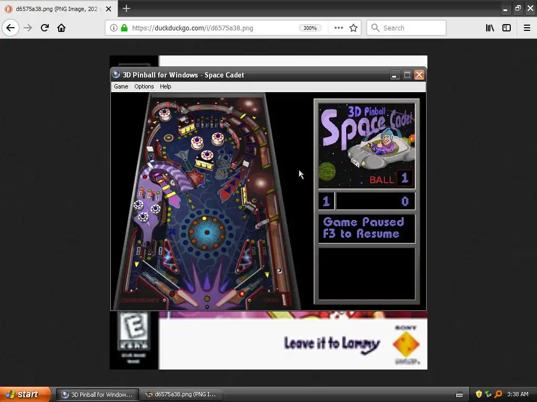
Task: Toggle the sidebar view icon
Action: coord(507,28)
